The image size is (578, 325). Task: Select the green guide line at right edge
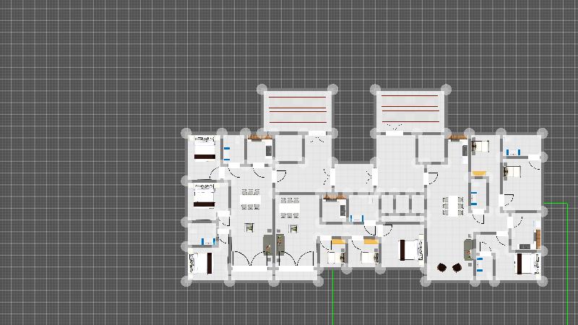[566, 260]
